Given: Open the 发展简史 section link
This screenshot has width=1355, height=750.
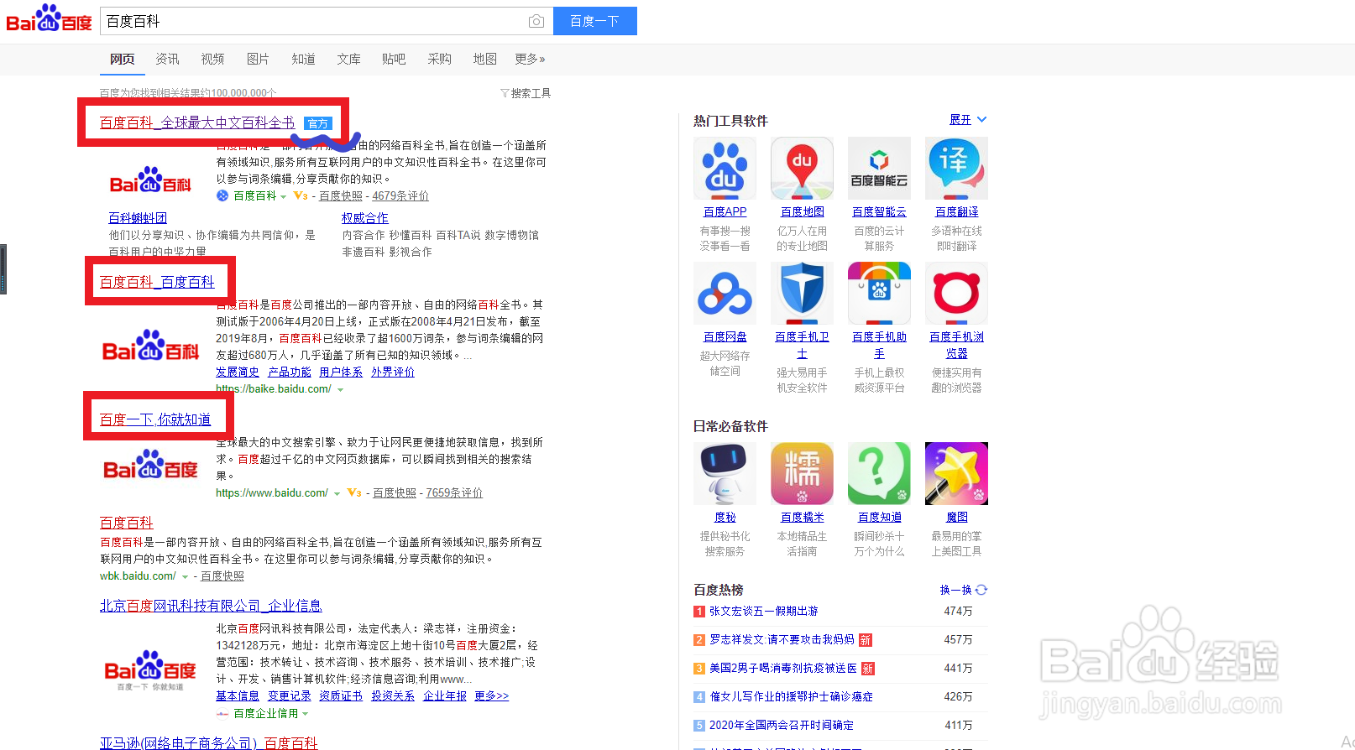Looking at the screenshot, I should click(238, 372).
